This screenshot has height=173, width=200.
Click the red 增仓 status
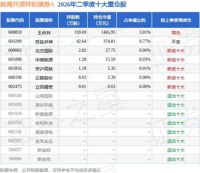[176, 33]
